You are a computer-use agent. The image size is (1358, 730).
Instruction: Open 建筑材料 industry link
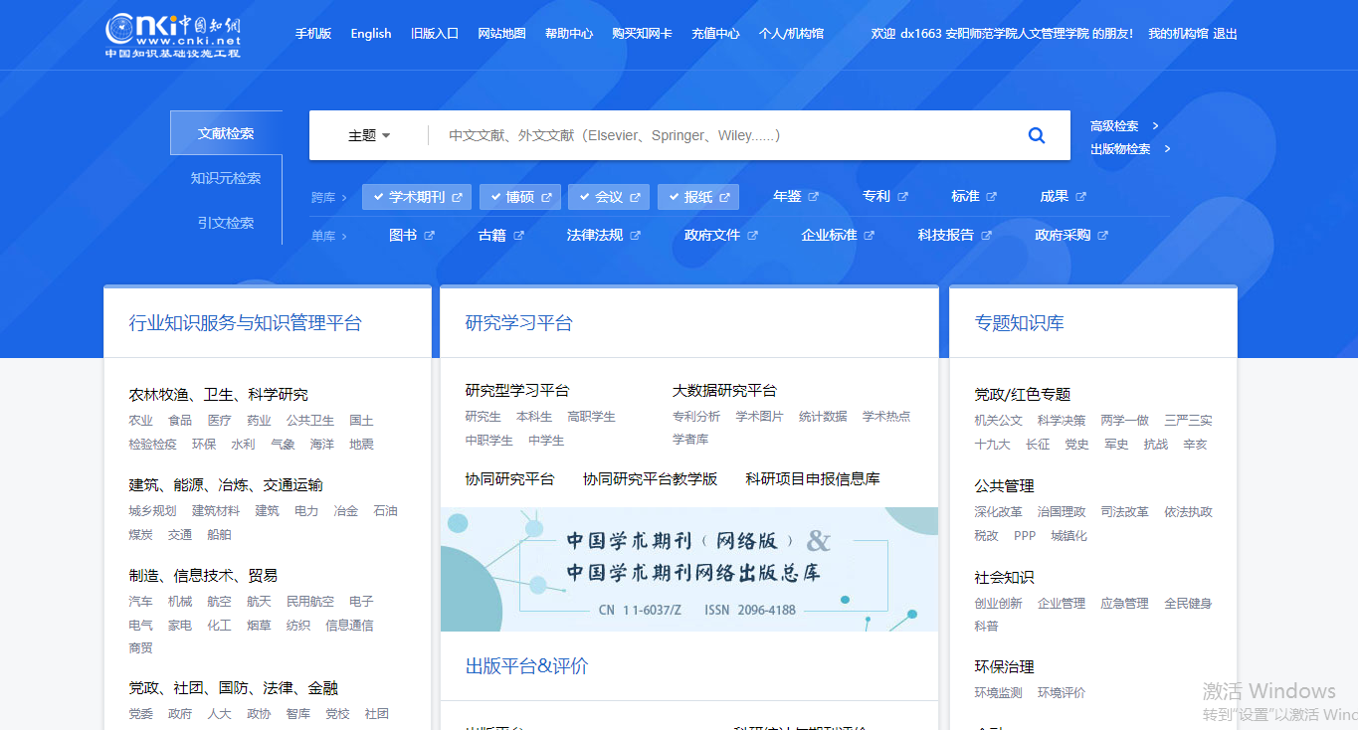point(216,511)
